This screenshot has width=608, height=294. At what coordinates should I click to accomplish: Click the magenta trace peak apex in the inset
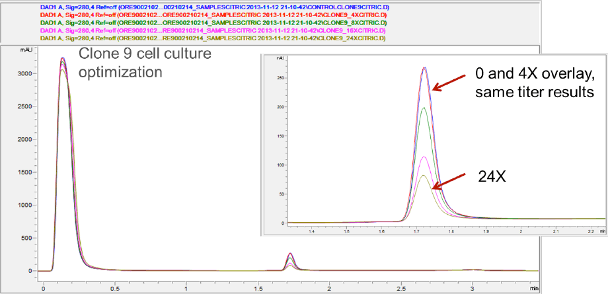[424, 157]
